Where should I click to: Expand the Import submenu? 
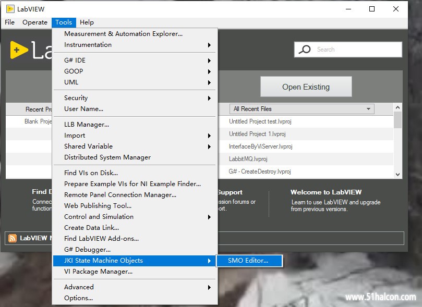[135, 136]
